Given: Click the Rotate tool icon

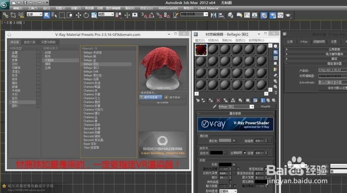Looking at the screenshot, I should [85, 15].
